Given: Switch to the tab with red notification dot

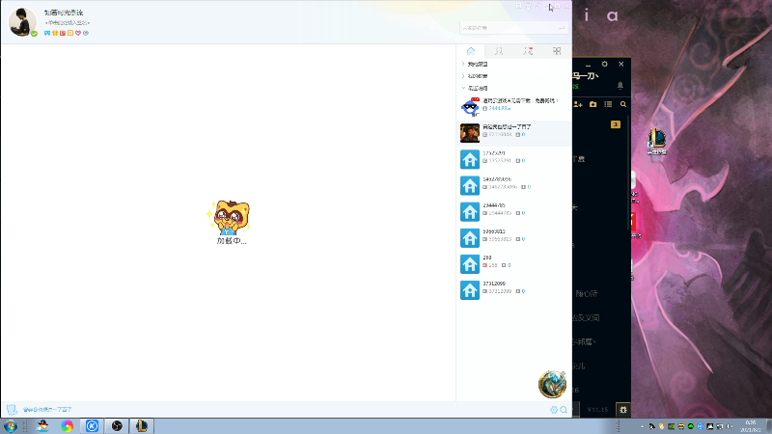Looking at the screenshot, I should coord(528,51).
